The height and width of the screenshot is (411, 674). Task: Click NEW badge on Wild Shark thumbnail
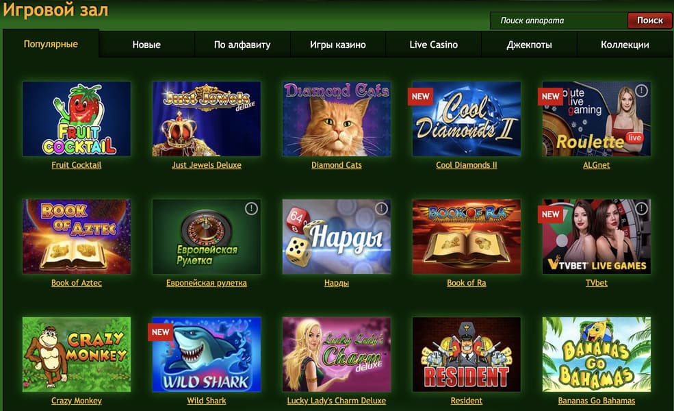(160, 332)
